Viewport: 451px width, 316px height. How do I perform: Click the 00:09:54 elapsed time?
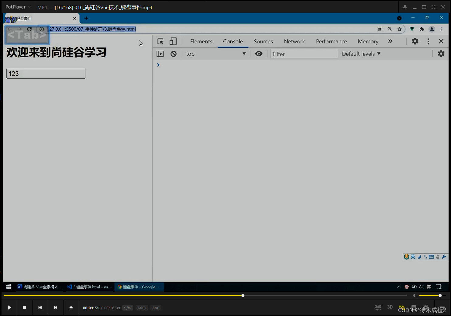(x=91, y=308)
